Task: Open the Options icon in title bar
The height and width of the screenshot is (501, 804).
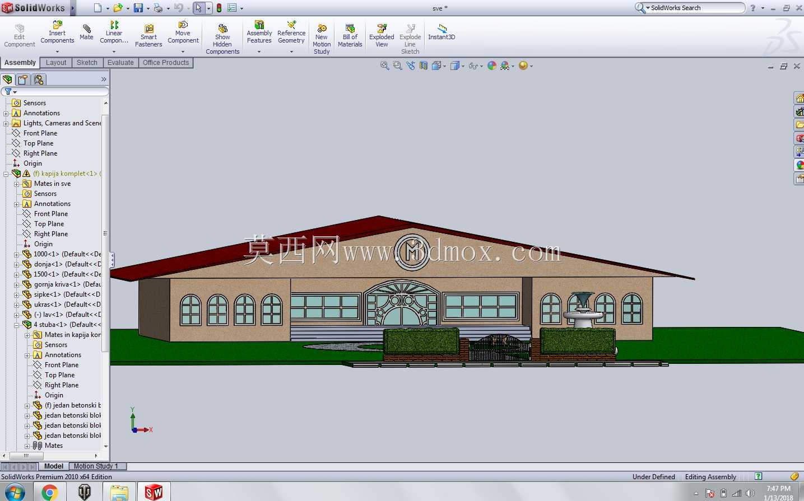Action: [x=232, y=8]
